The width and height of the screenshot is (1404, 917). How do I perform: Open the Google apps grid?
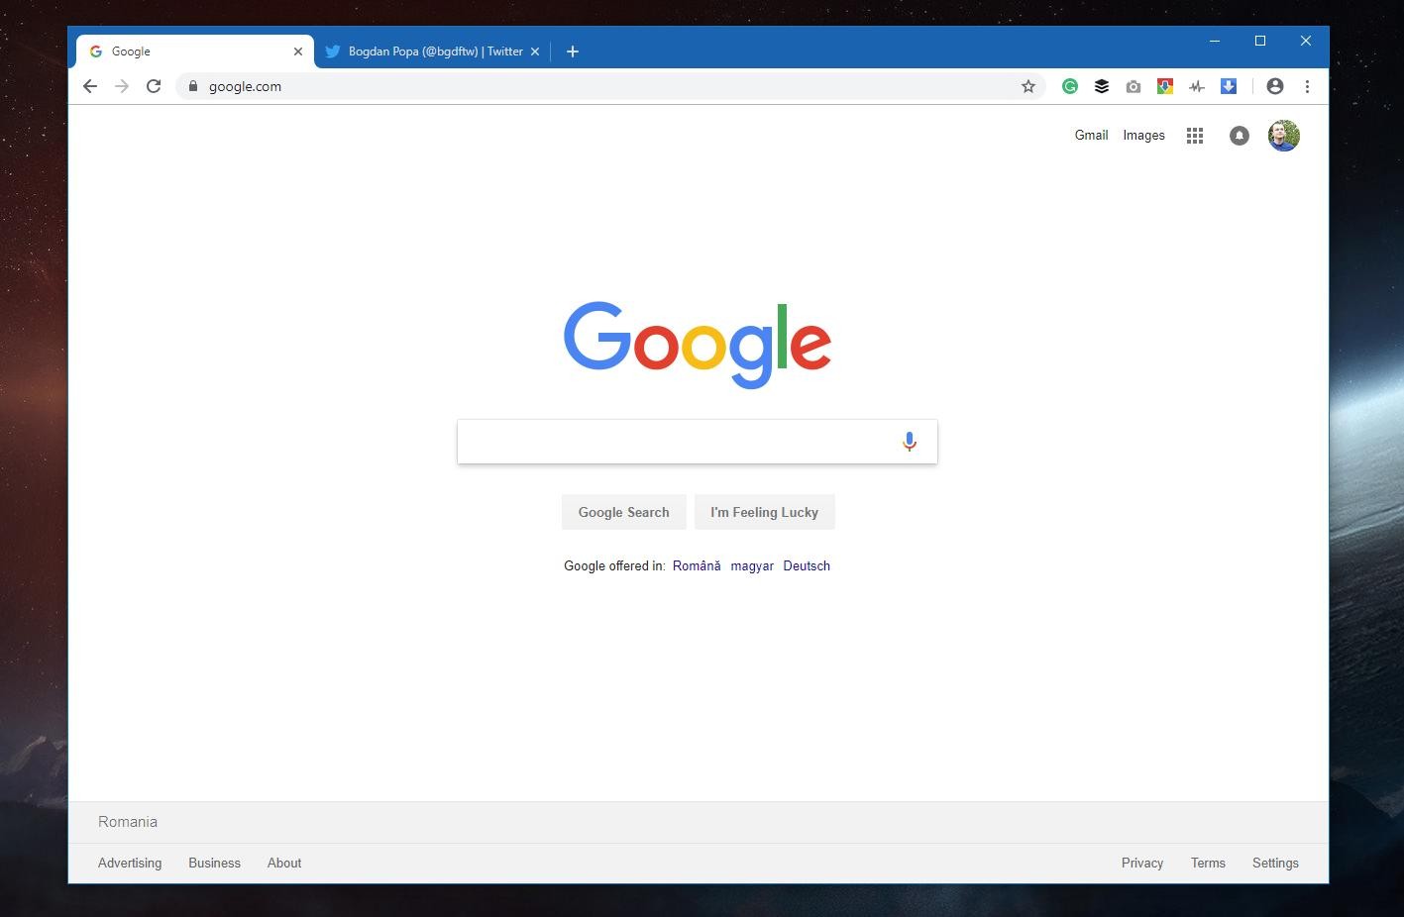pyautogui.click(x=1194, y=135)
